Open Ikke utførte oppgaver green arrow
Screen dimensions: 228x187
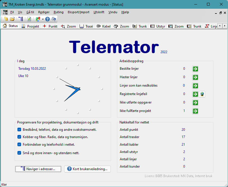pyautogui.click(x=195, y=103)
